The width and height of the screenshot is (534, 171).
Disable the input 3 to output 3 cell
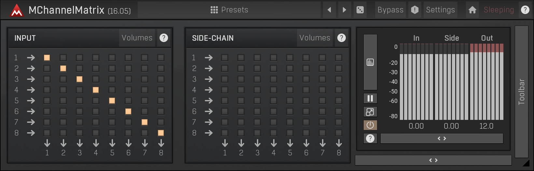(79, 79)
